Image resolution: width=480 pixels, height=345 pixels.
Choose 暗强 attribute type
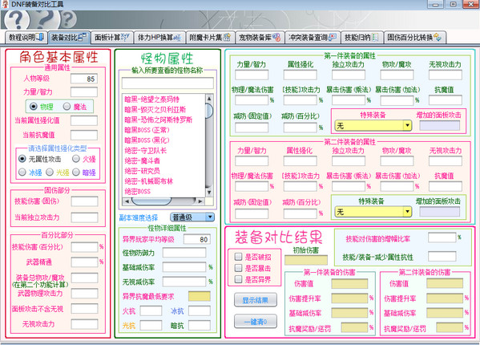click(x=76, y=172)
